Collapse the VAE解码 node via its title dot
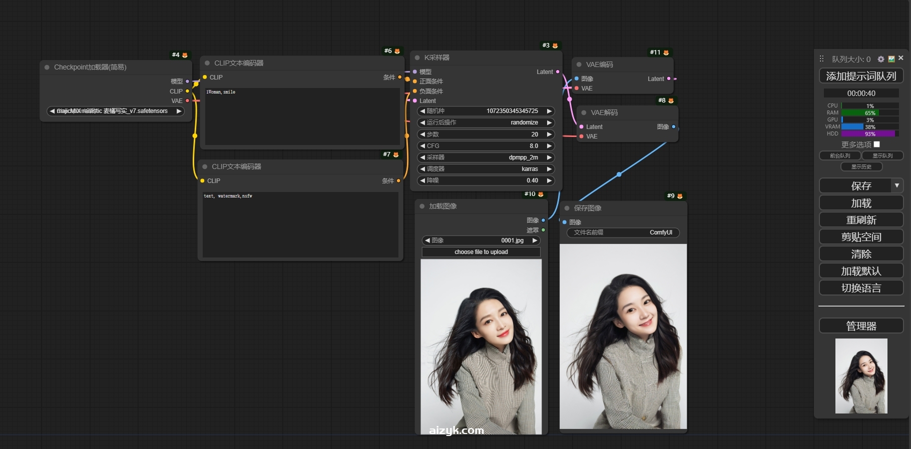The height and width of the screenshot is (449, 911). (584, 112)
